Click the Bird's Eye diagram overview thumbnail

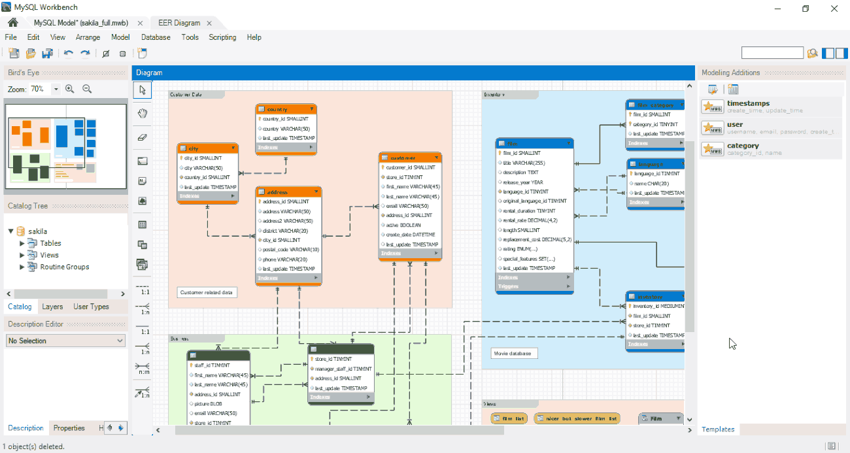(x=65, y=146)
